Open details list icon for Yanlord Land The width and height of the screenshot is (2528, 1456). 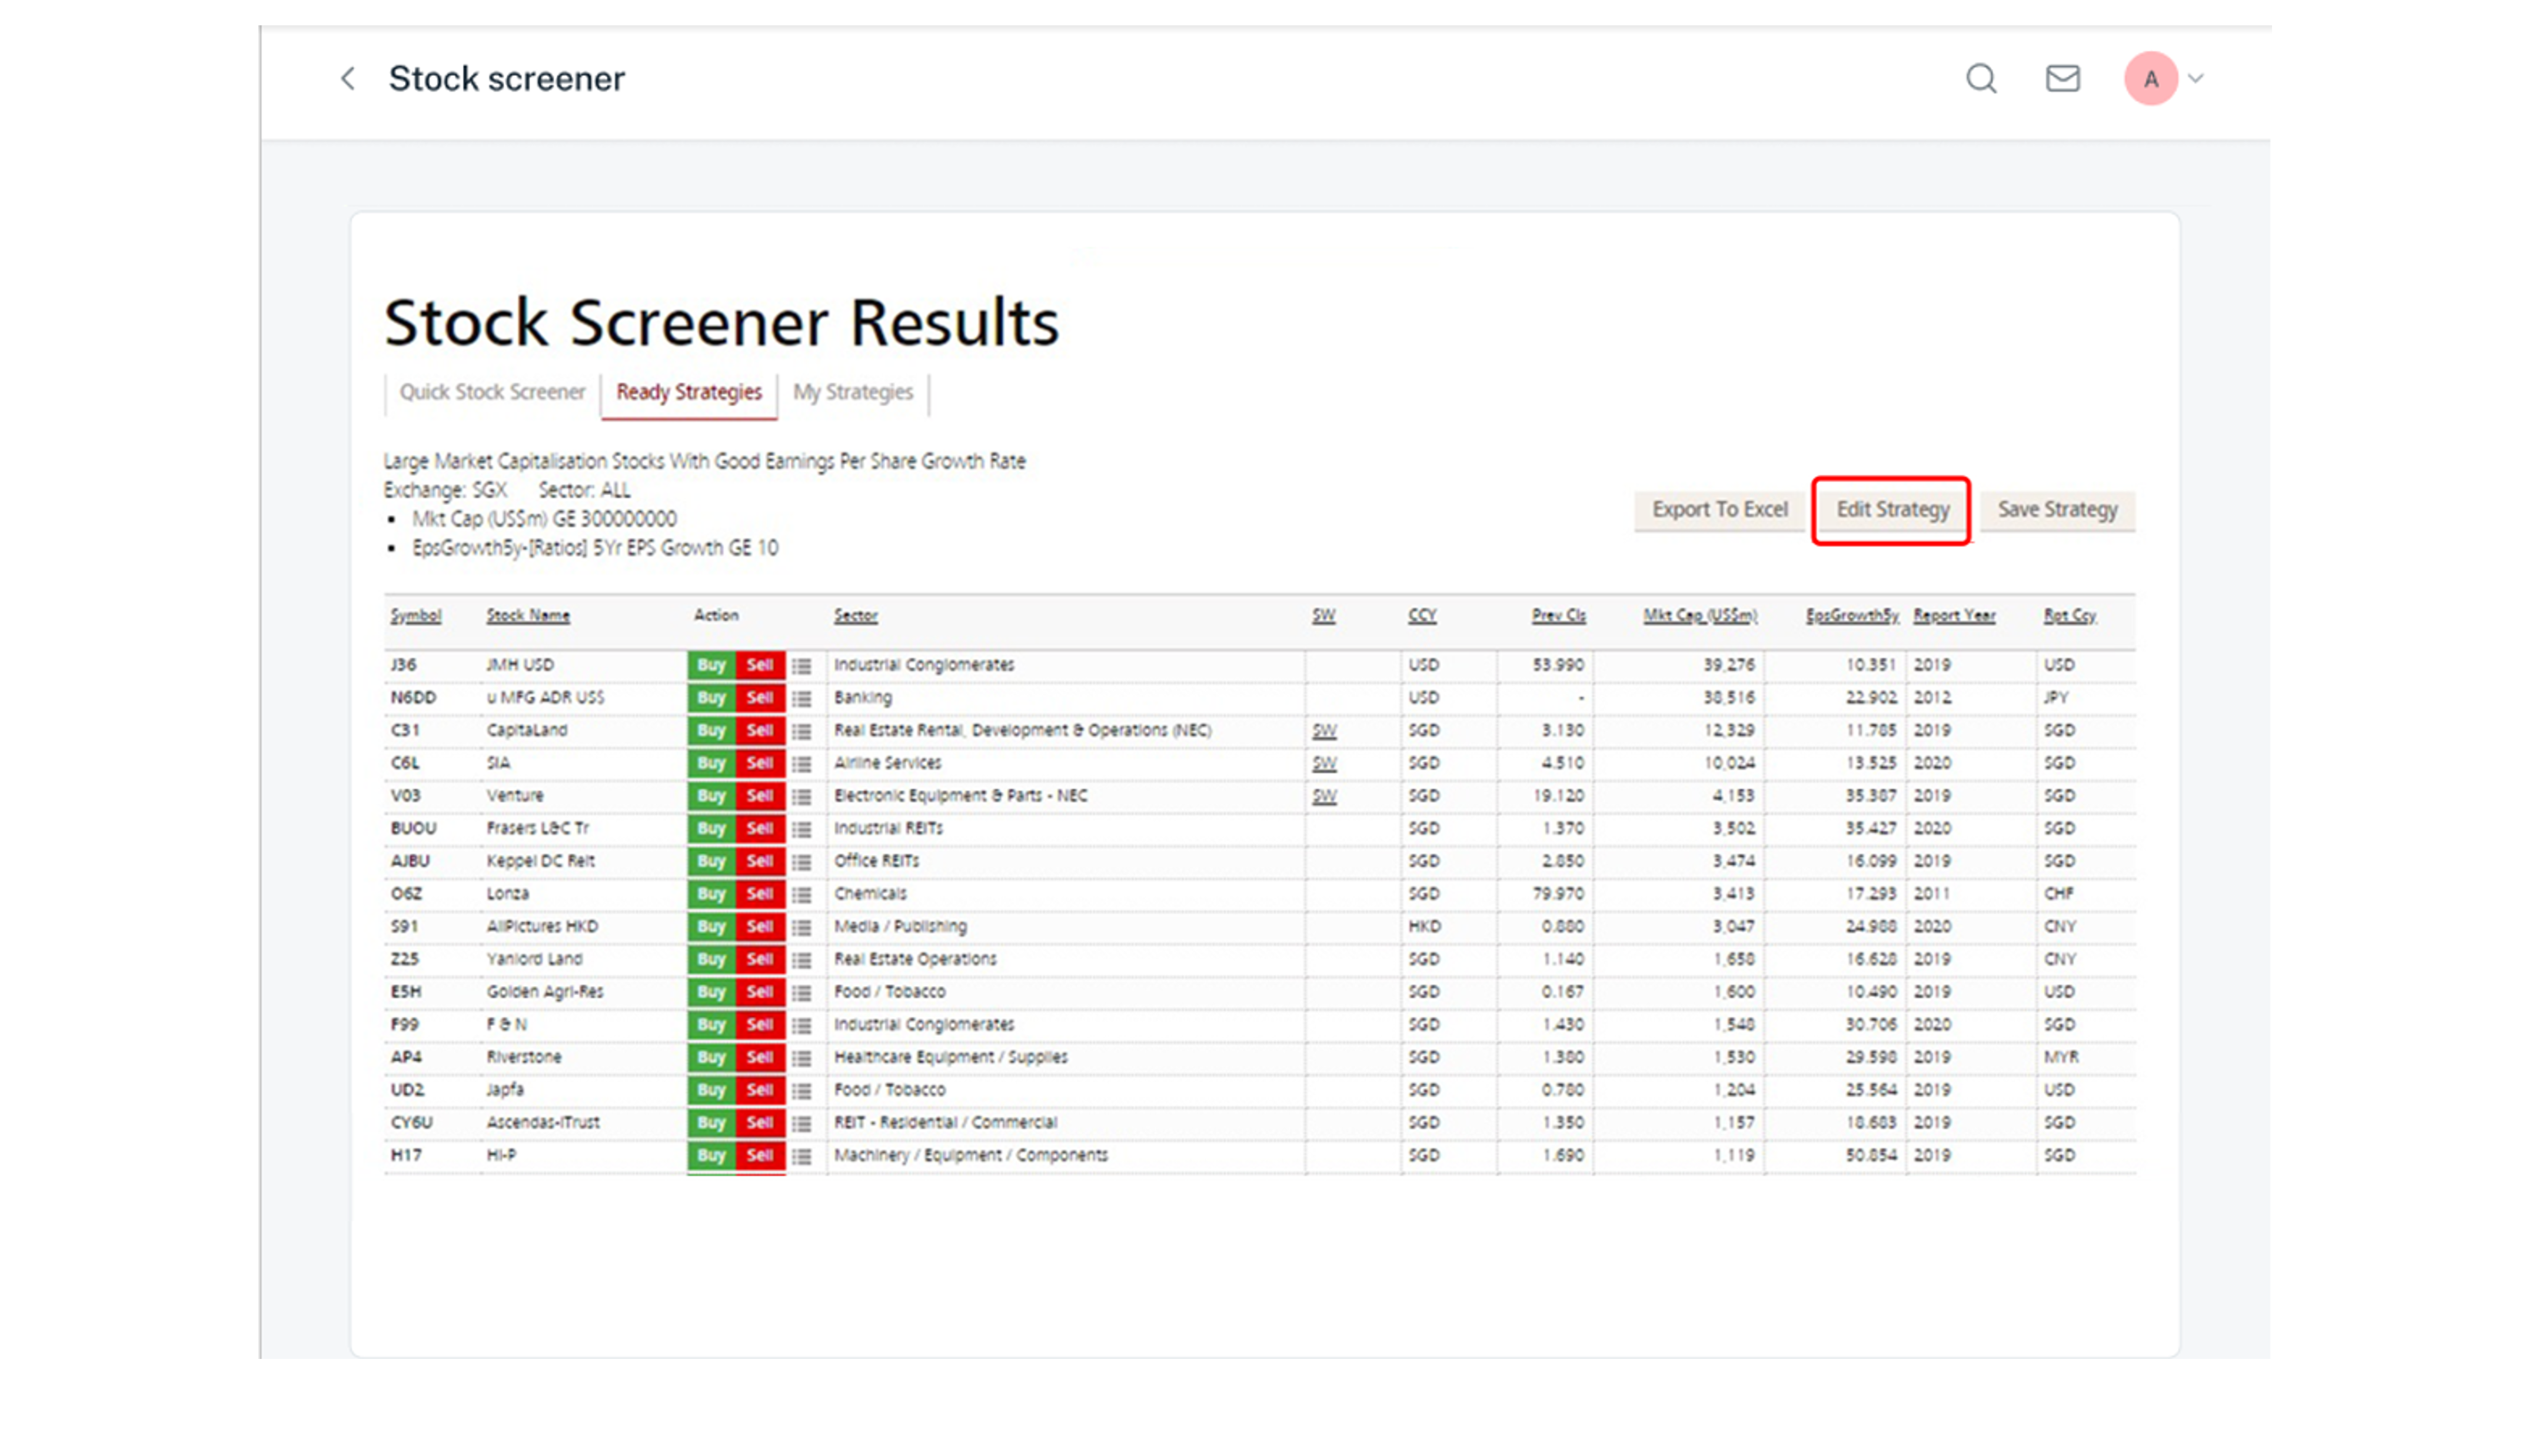pyautogui.click(x=801, y=960)
